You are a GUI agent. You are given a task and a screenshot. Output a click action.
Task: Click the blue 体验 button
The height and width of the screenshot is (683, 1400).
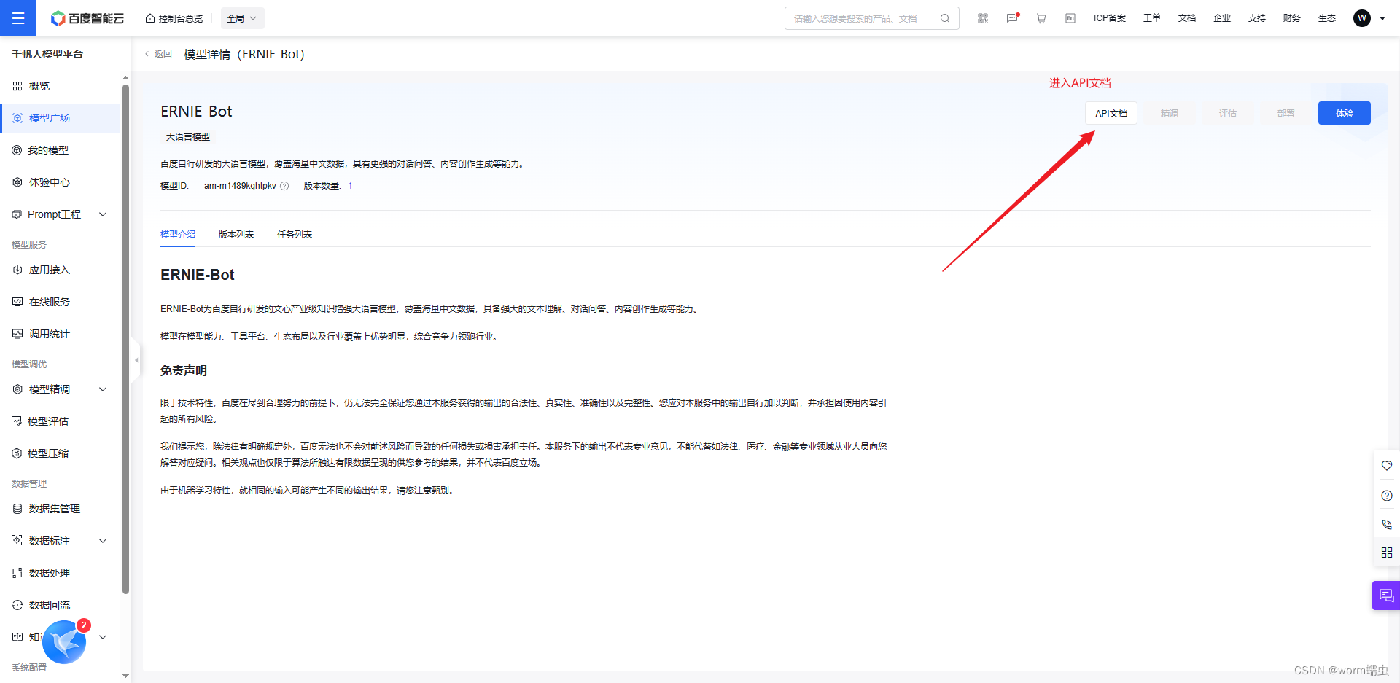point(1345,113)
